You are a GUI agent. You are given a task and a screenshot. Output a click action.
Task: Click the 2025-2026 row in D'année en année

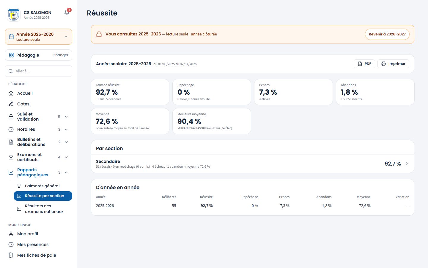click(253, 206)
